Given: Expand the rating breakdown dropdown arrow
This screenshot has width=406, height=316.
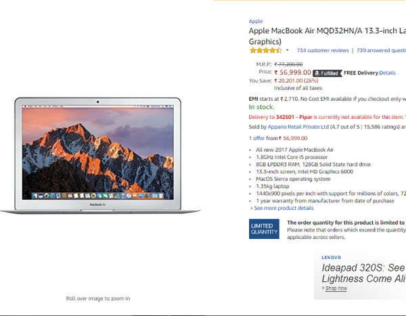Looking at the screenshot, I should click(x=287, y=50).
